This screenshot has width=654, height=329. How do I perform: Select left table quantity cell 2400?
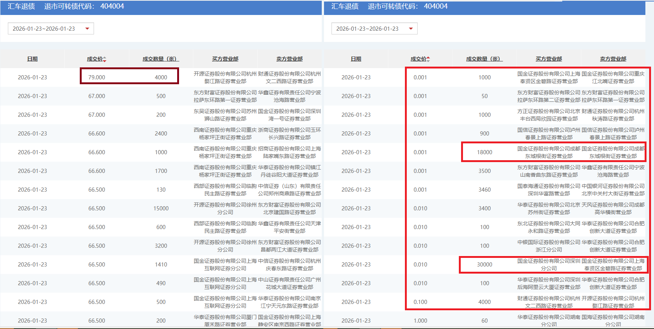(x=161, y=134)
